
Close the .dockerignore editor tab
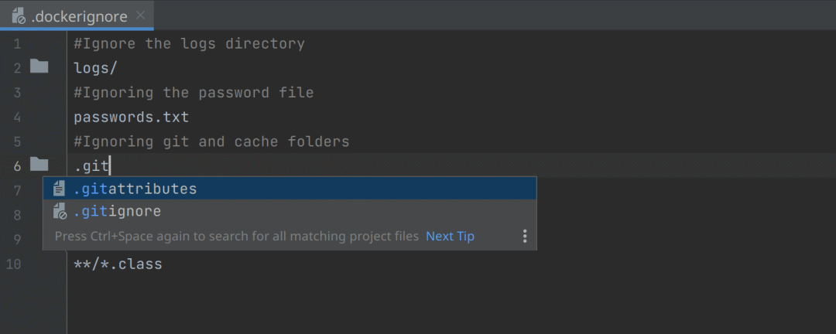pos(140,15)
